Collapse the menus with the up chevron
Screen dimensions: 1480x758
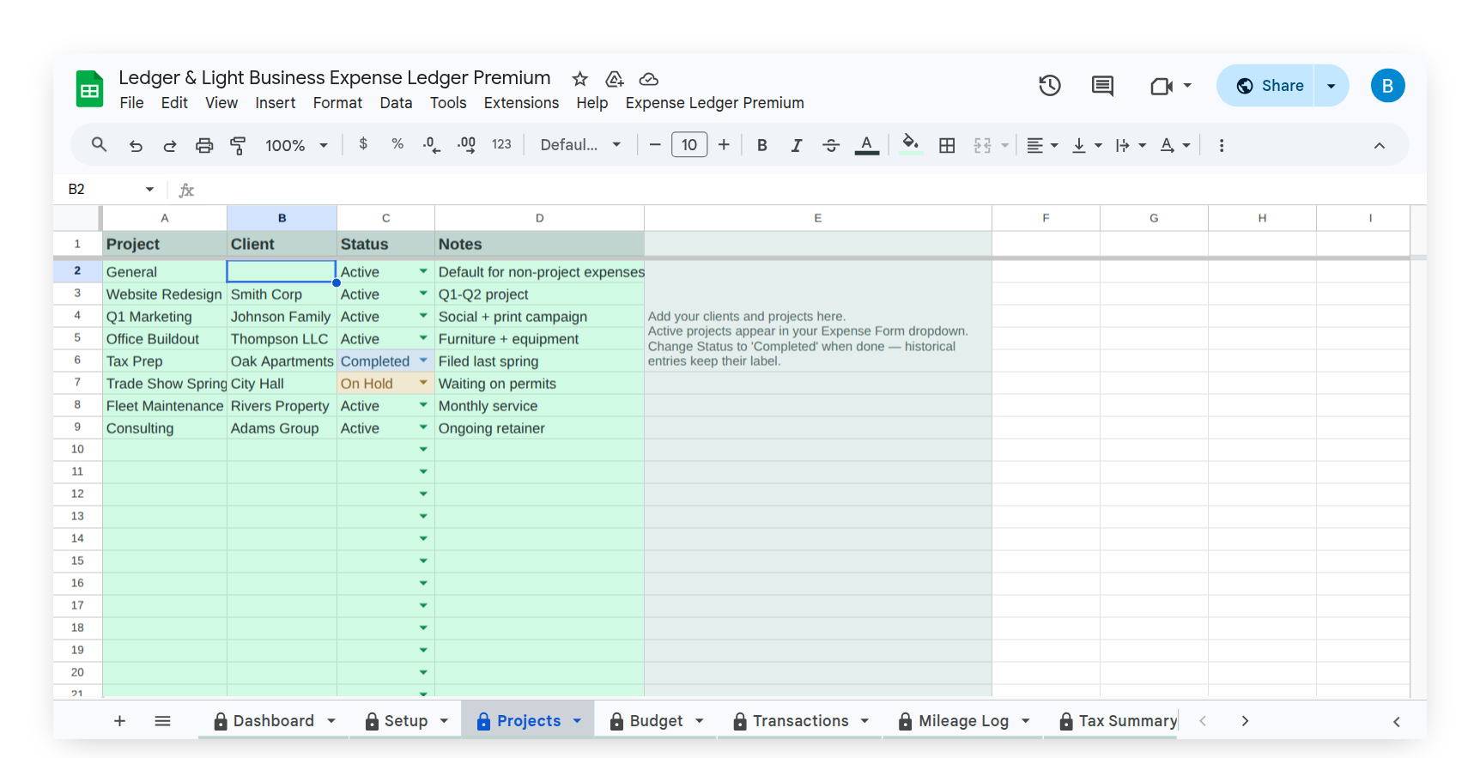(x=1380, y=145)
